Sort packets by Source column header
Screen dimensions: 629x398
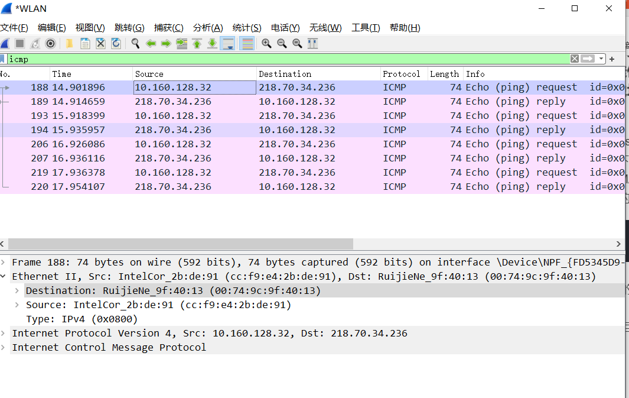coord(194,74)
